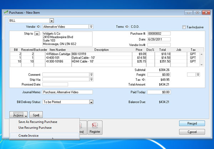214x149 pixels.
Task: Click the $14.58 price cell
Action: tap(139, 58)
